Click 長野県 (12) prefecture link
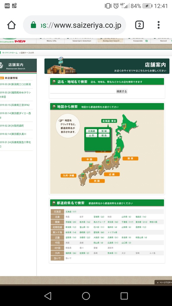 coord(141,227)
